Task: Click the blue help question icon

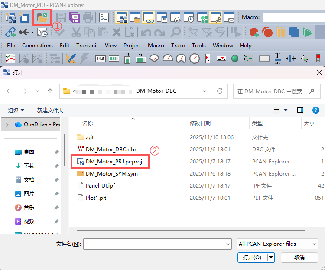Action: [316, 110]
